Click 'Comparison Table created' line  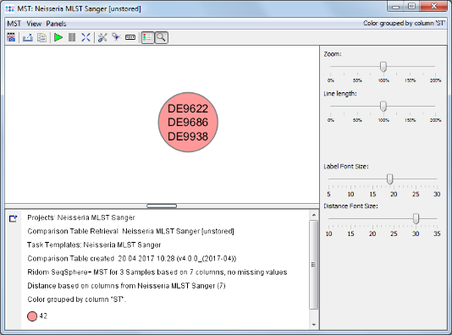[x=132, y=258]
